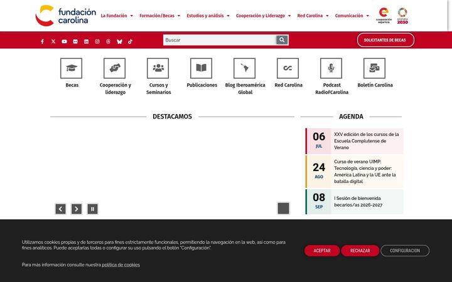Visit the TikTok profile icon
Image resolution: width=452 pixels, height=282 pixels.
131,41
